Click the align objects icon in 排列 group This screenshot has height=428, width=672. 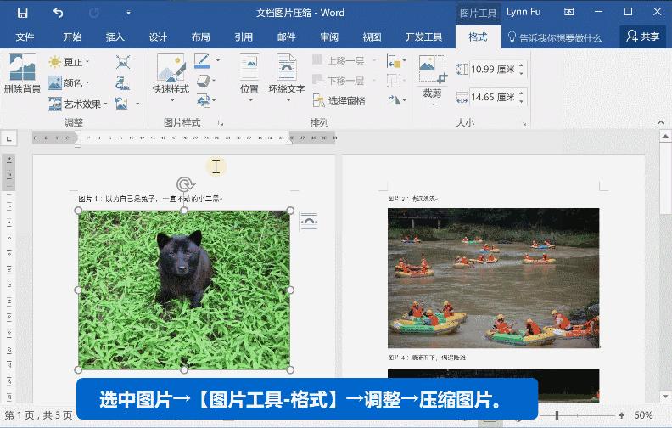[394, 61]
